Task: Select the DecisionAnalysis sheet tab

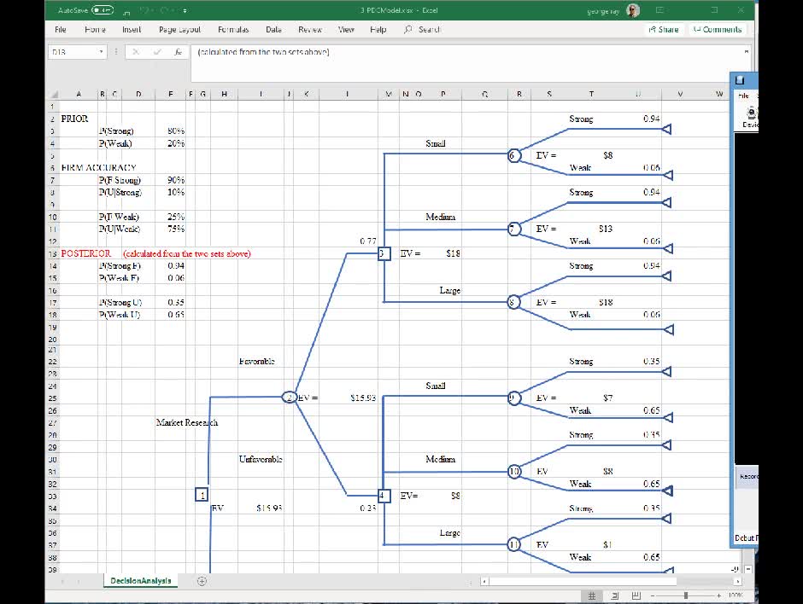Action: [140, 581]
